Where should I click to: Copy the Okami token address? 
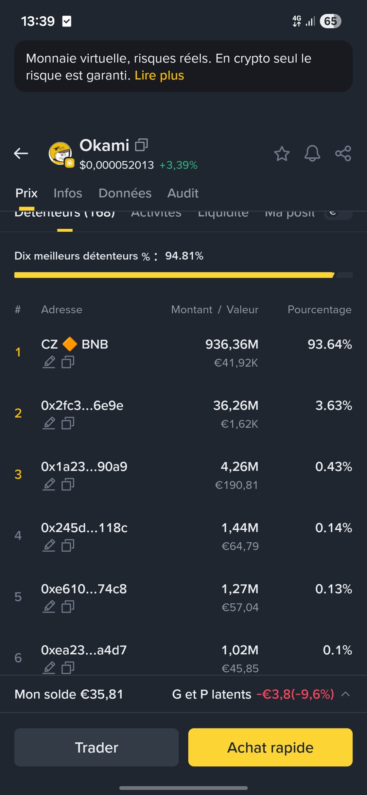pos(141,145)
